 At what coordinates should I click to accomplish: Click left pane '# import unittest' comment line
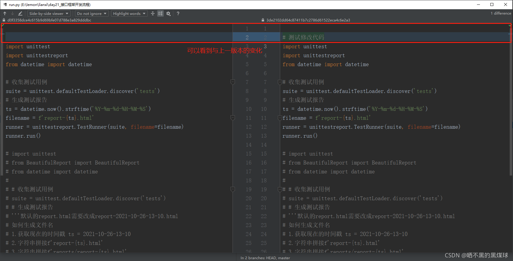click(x=31, y=154)
